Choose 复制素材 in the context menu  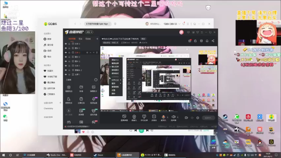(116, 70)
